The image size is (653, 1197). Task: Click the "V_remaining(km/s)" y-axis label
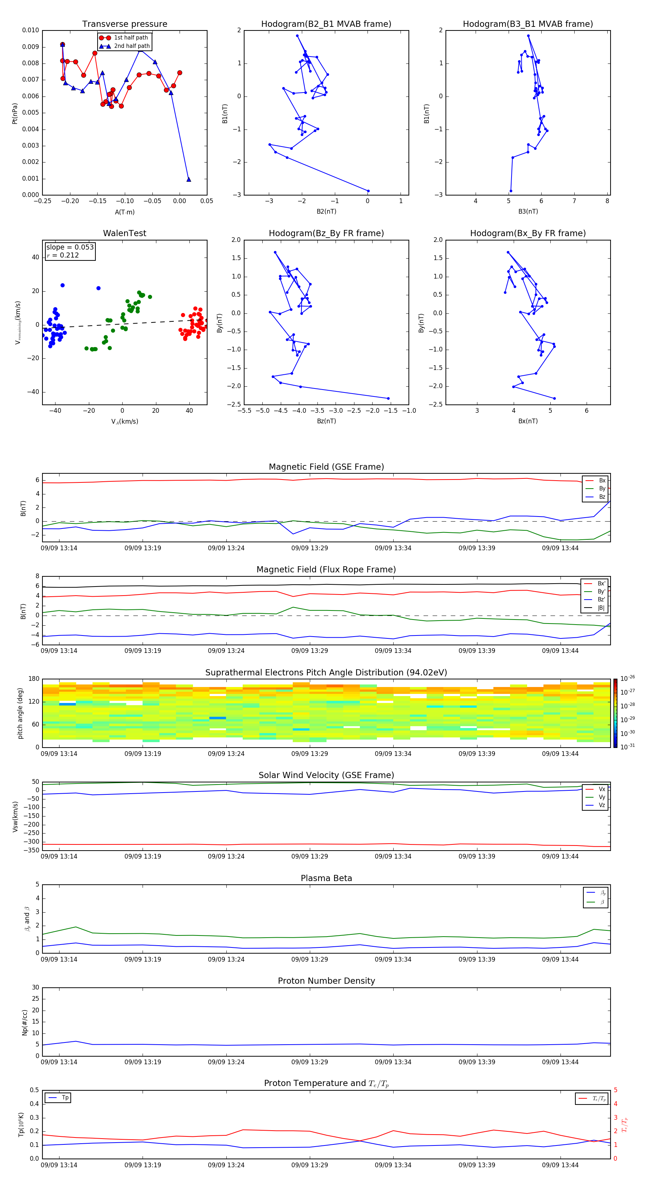tap(18, 322)
